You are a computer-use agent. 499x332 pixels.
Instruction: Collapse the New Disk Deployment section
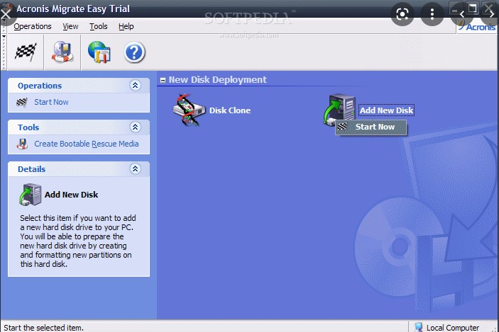click(x=163, y=80)
